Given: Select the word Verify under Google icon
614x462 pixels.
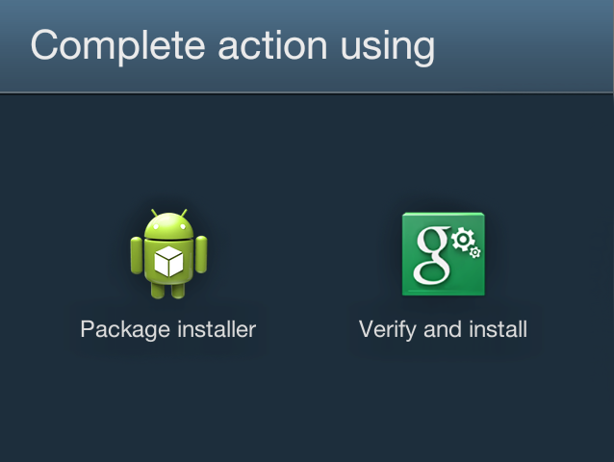Looking at the screenshot, I should coord(389,329).
